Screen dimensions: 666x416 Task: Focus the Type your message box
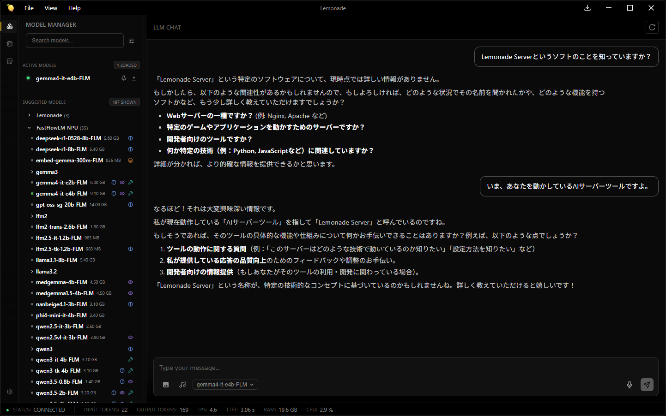pos(406,368)
